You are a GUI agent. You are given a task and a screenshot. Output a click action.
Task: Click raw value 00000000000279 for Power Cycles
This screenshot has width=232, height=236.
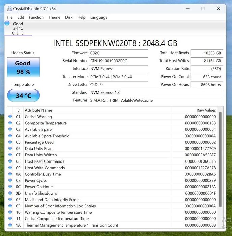(x=200, y=180)
